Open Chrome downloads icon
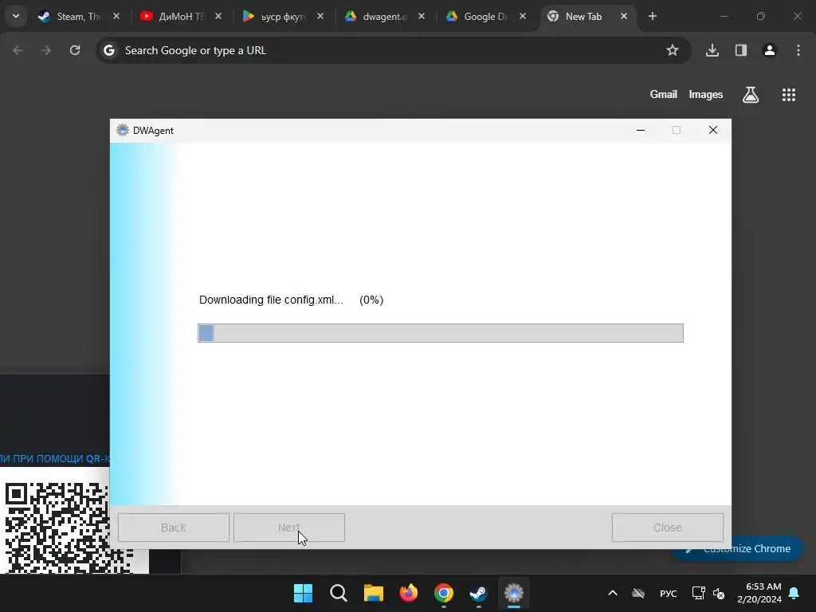The image size is (816, 612). click(712, 50)
